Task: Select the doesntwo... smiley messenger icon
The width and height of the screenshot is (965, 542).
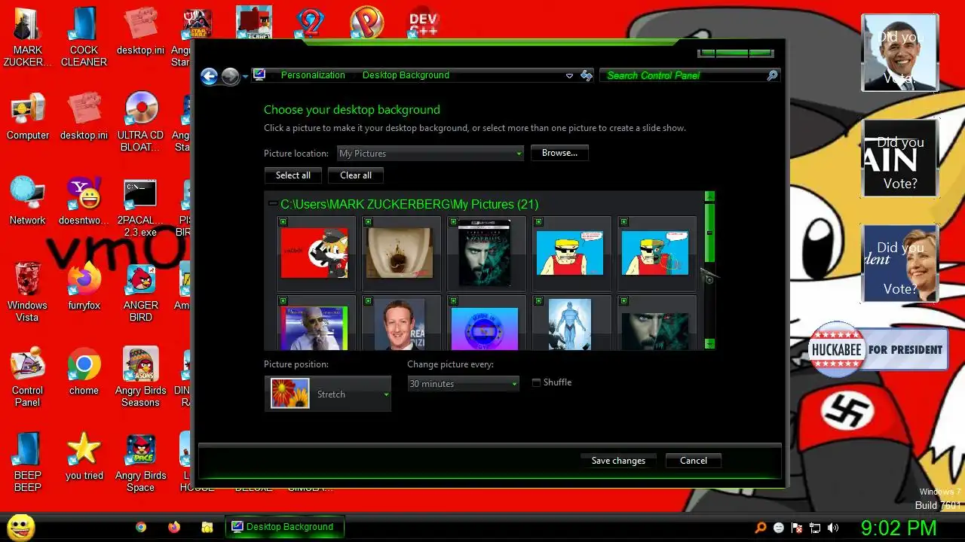Action: click(84, 201)
